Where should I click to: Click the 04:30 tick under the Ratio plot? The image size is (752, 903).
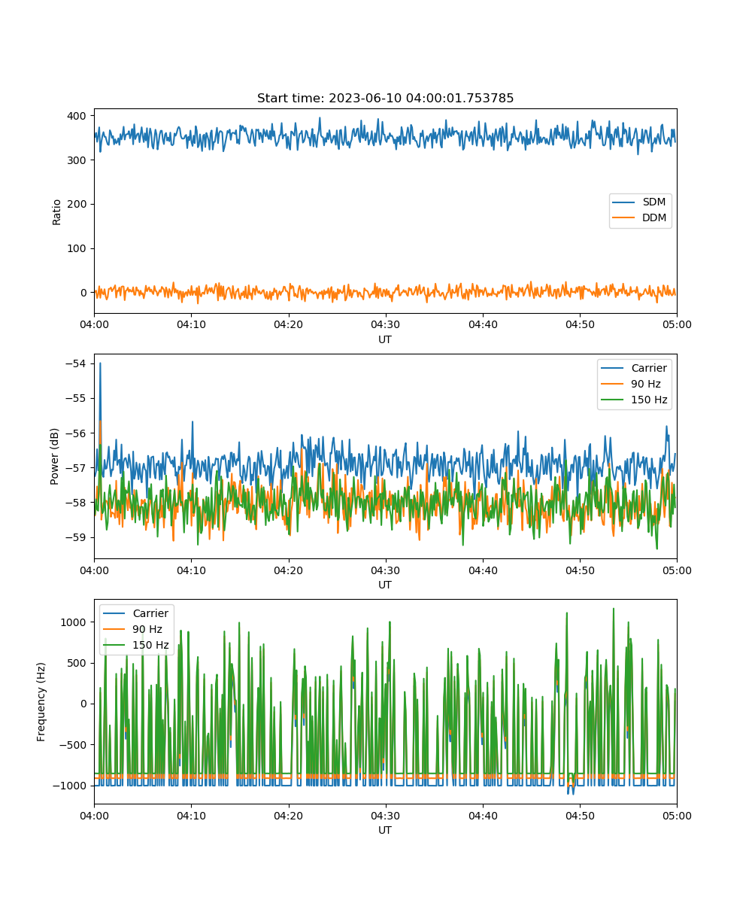(386, 324)
